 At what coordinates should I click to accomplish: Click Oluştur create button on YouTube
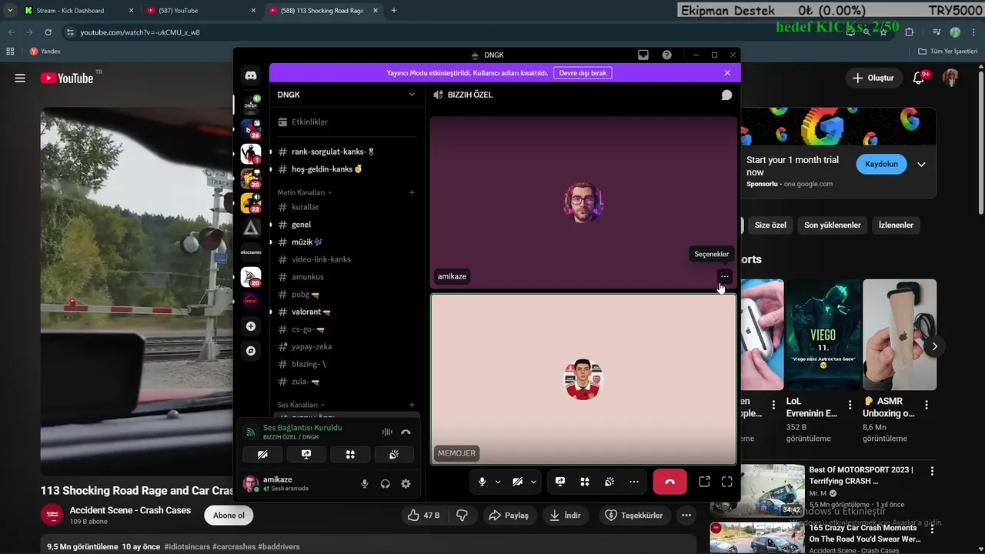pyautogui.click(x=873, y=78)
